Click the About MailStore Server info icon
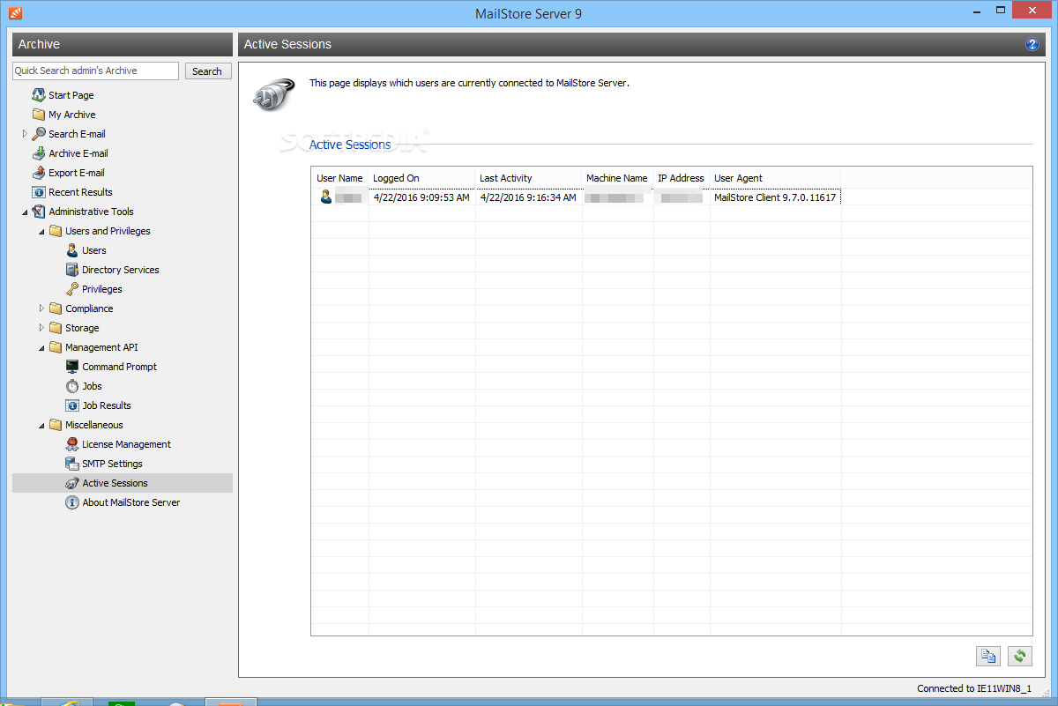Screen dimensions: 1058x706 pyautogui.click(x=72, y=502)
